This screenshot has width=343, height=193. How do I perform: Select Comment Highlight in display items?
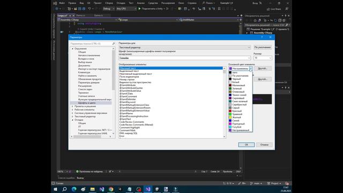[130, 128]
